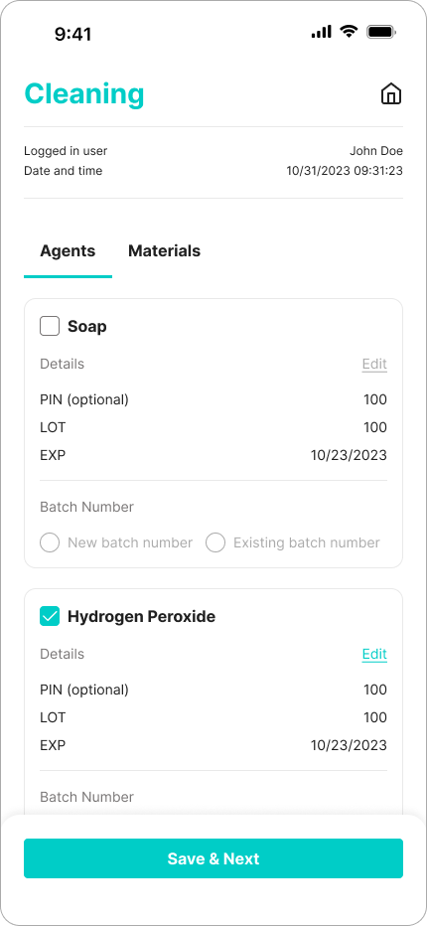Tap the Cleaning page title
This screenshot has height=926, width=427.
(x=84, y=94)
